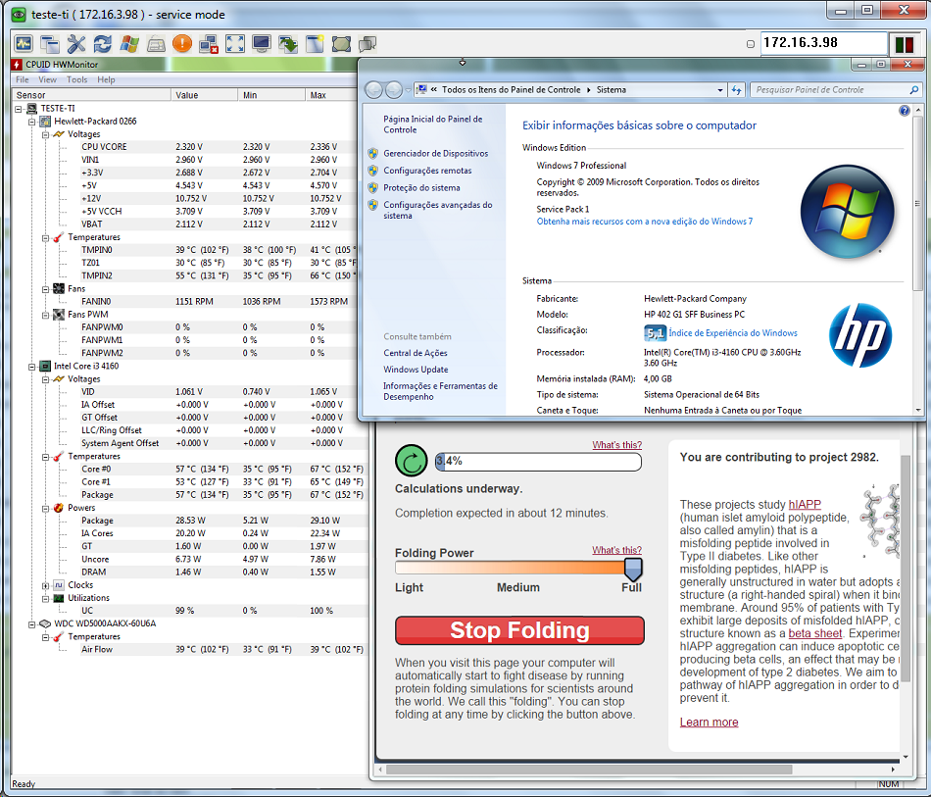Open the Help menu in HWMonitor
931x797 pixels.
tap(106, 79)
